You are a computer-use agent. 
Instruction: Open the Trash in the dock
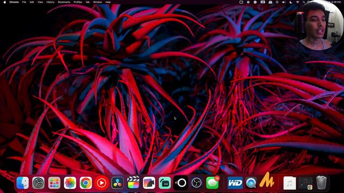321,182
